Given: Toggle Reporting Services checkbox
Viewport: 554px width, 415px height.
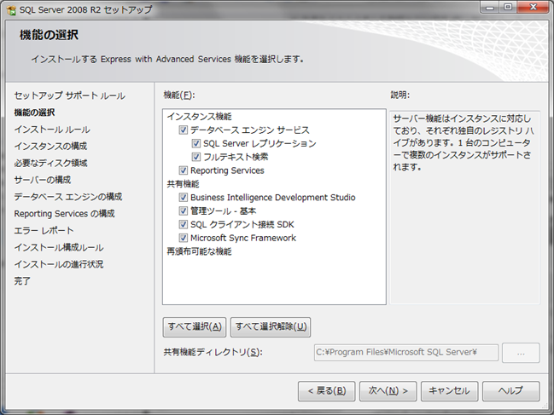Looking at the screenshot, I should click(183, 170).
